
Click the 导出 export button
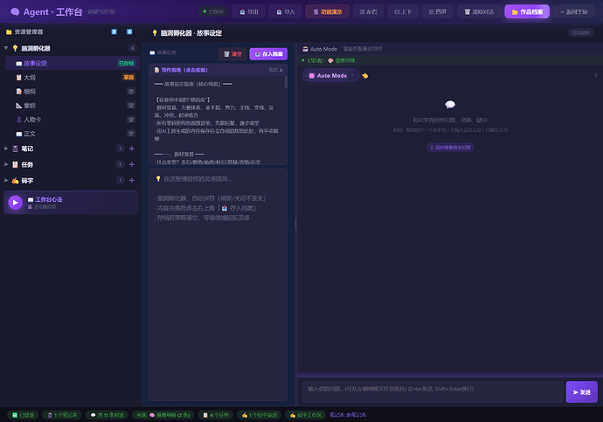(x=249, y=12)
